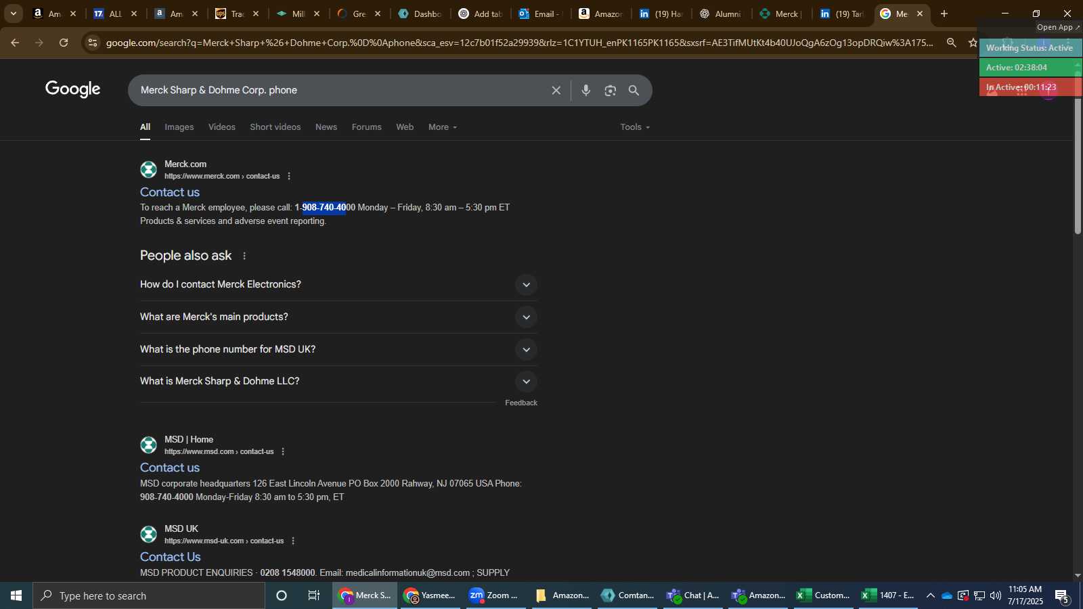Show hidden system tray icons

[931, 595]
